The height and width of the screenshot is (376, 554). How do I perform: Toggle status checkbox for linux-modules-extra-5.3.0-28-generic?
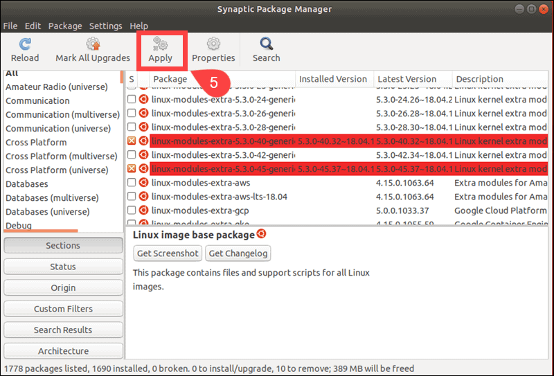[132, 127]
